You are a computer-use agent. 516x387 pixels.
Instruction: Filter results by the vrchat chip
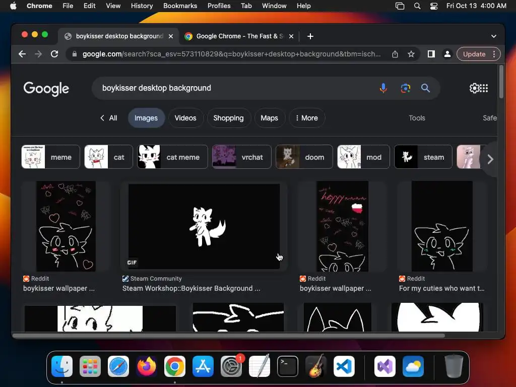coord(242,157)
